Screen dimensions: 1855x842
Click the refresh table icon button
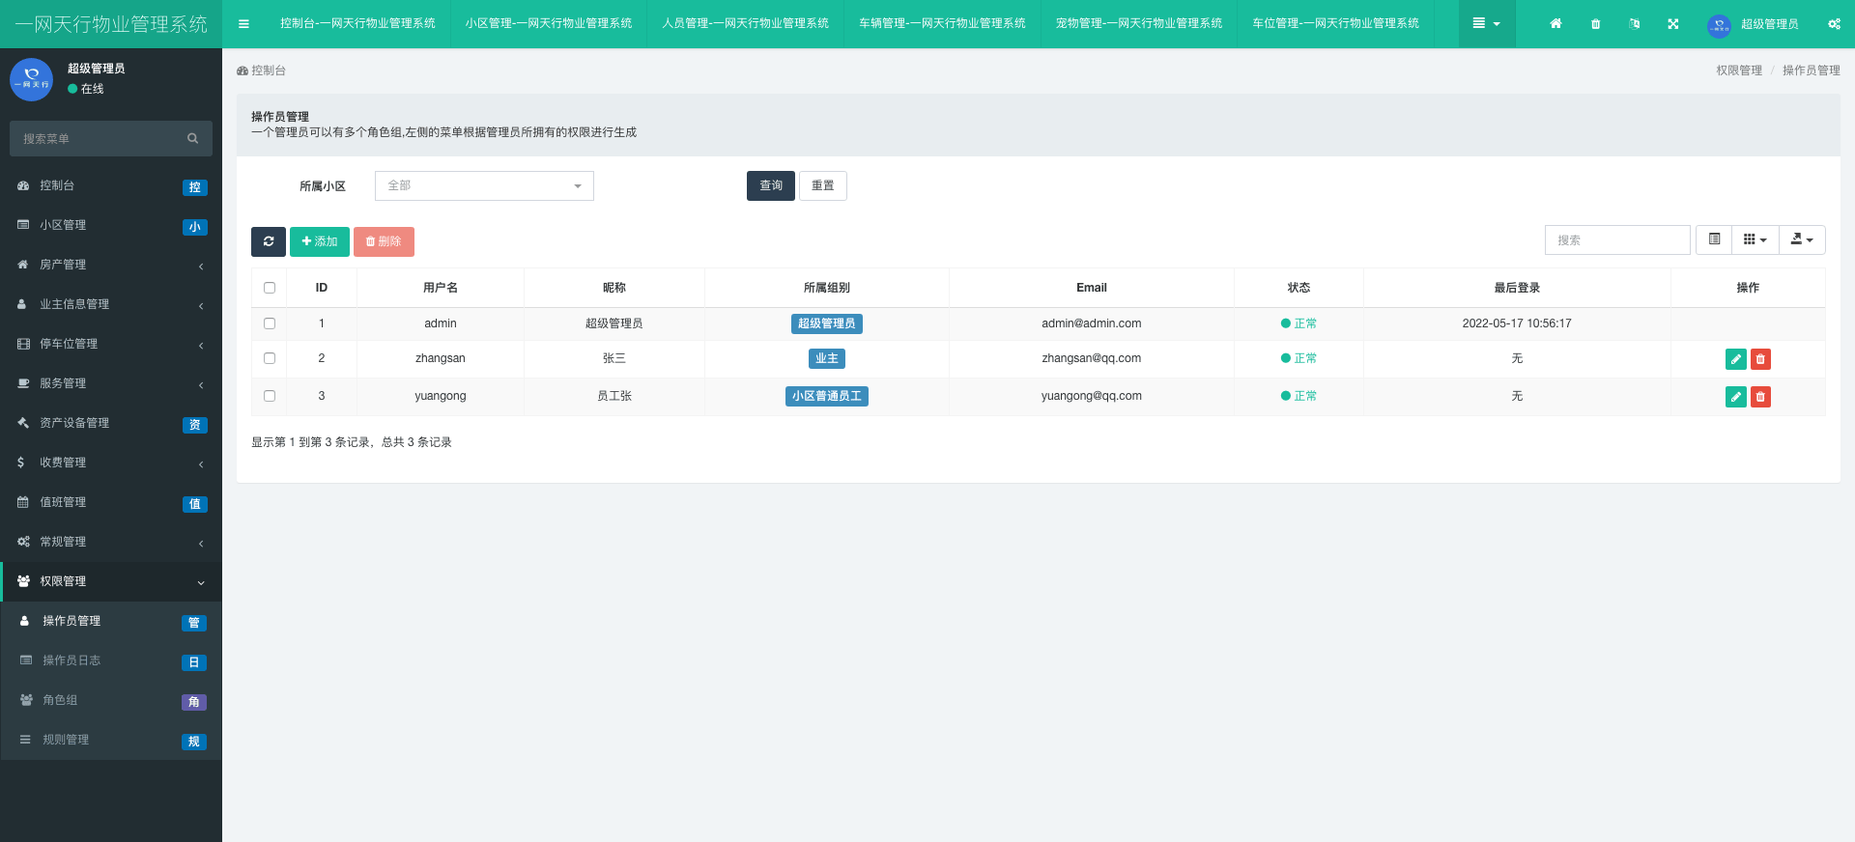(x=268, y=241)
